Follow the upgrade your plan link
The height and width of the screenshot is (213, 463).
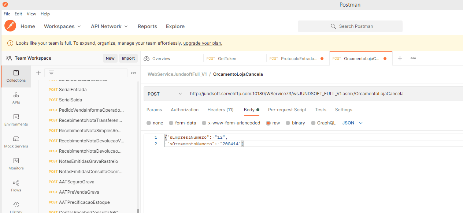[x=203, y=43]
